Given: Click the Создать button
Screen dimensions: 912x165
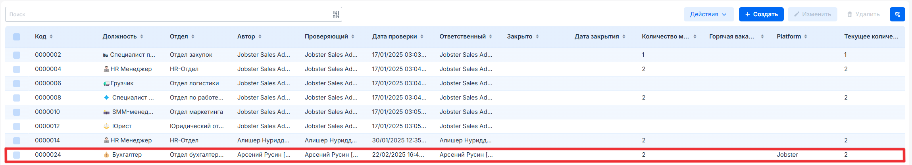Looking at the screenshot, I should [761, 14].
